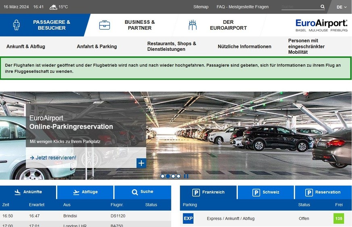The width and height of the screenshot is (352, 227).
Task: Click the search magnifier icon in header
Action: [x=323, y=7]
